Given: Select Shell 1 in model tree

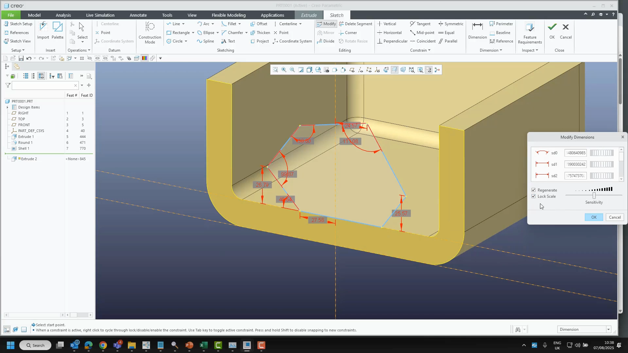Looking at the screenshot, I should 24,148.
